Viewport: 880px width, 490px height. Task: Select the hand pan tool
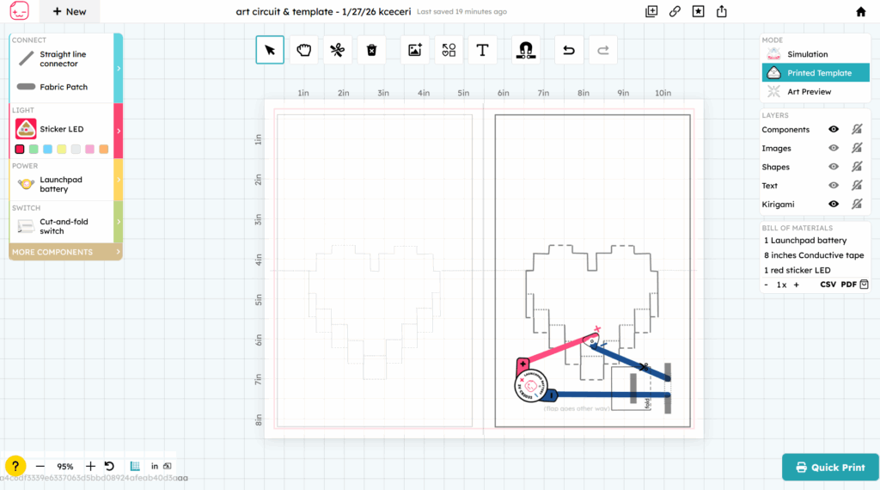(x=303, y=50)
